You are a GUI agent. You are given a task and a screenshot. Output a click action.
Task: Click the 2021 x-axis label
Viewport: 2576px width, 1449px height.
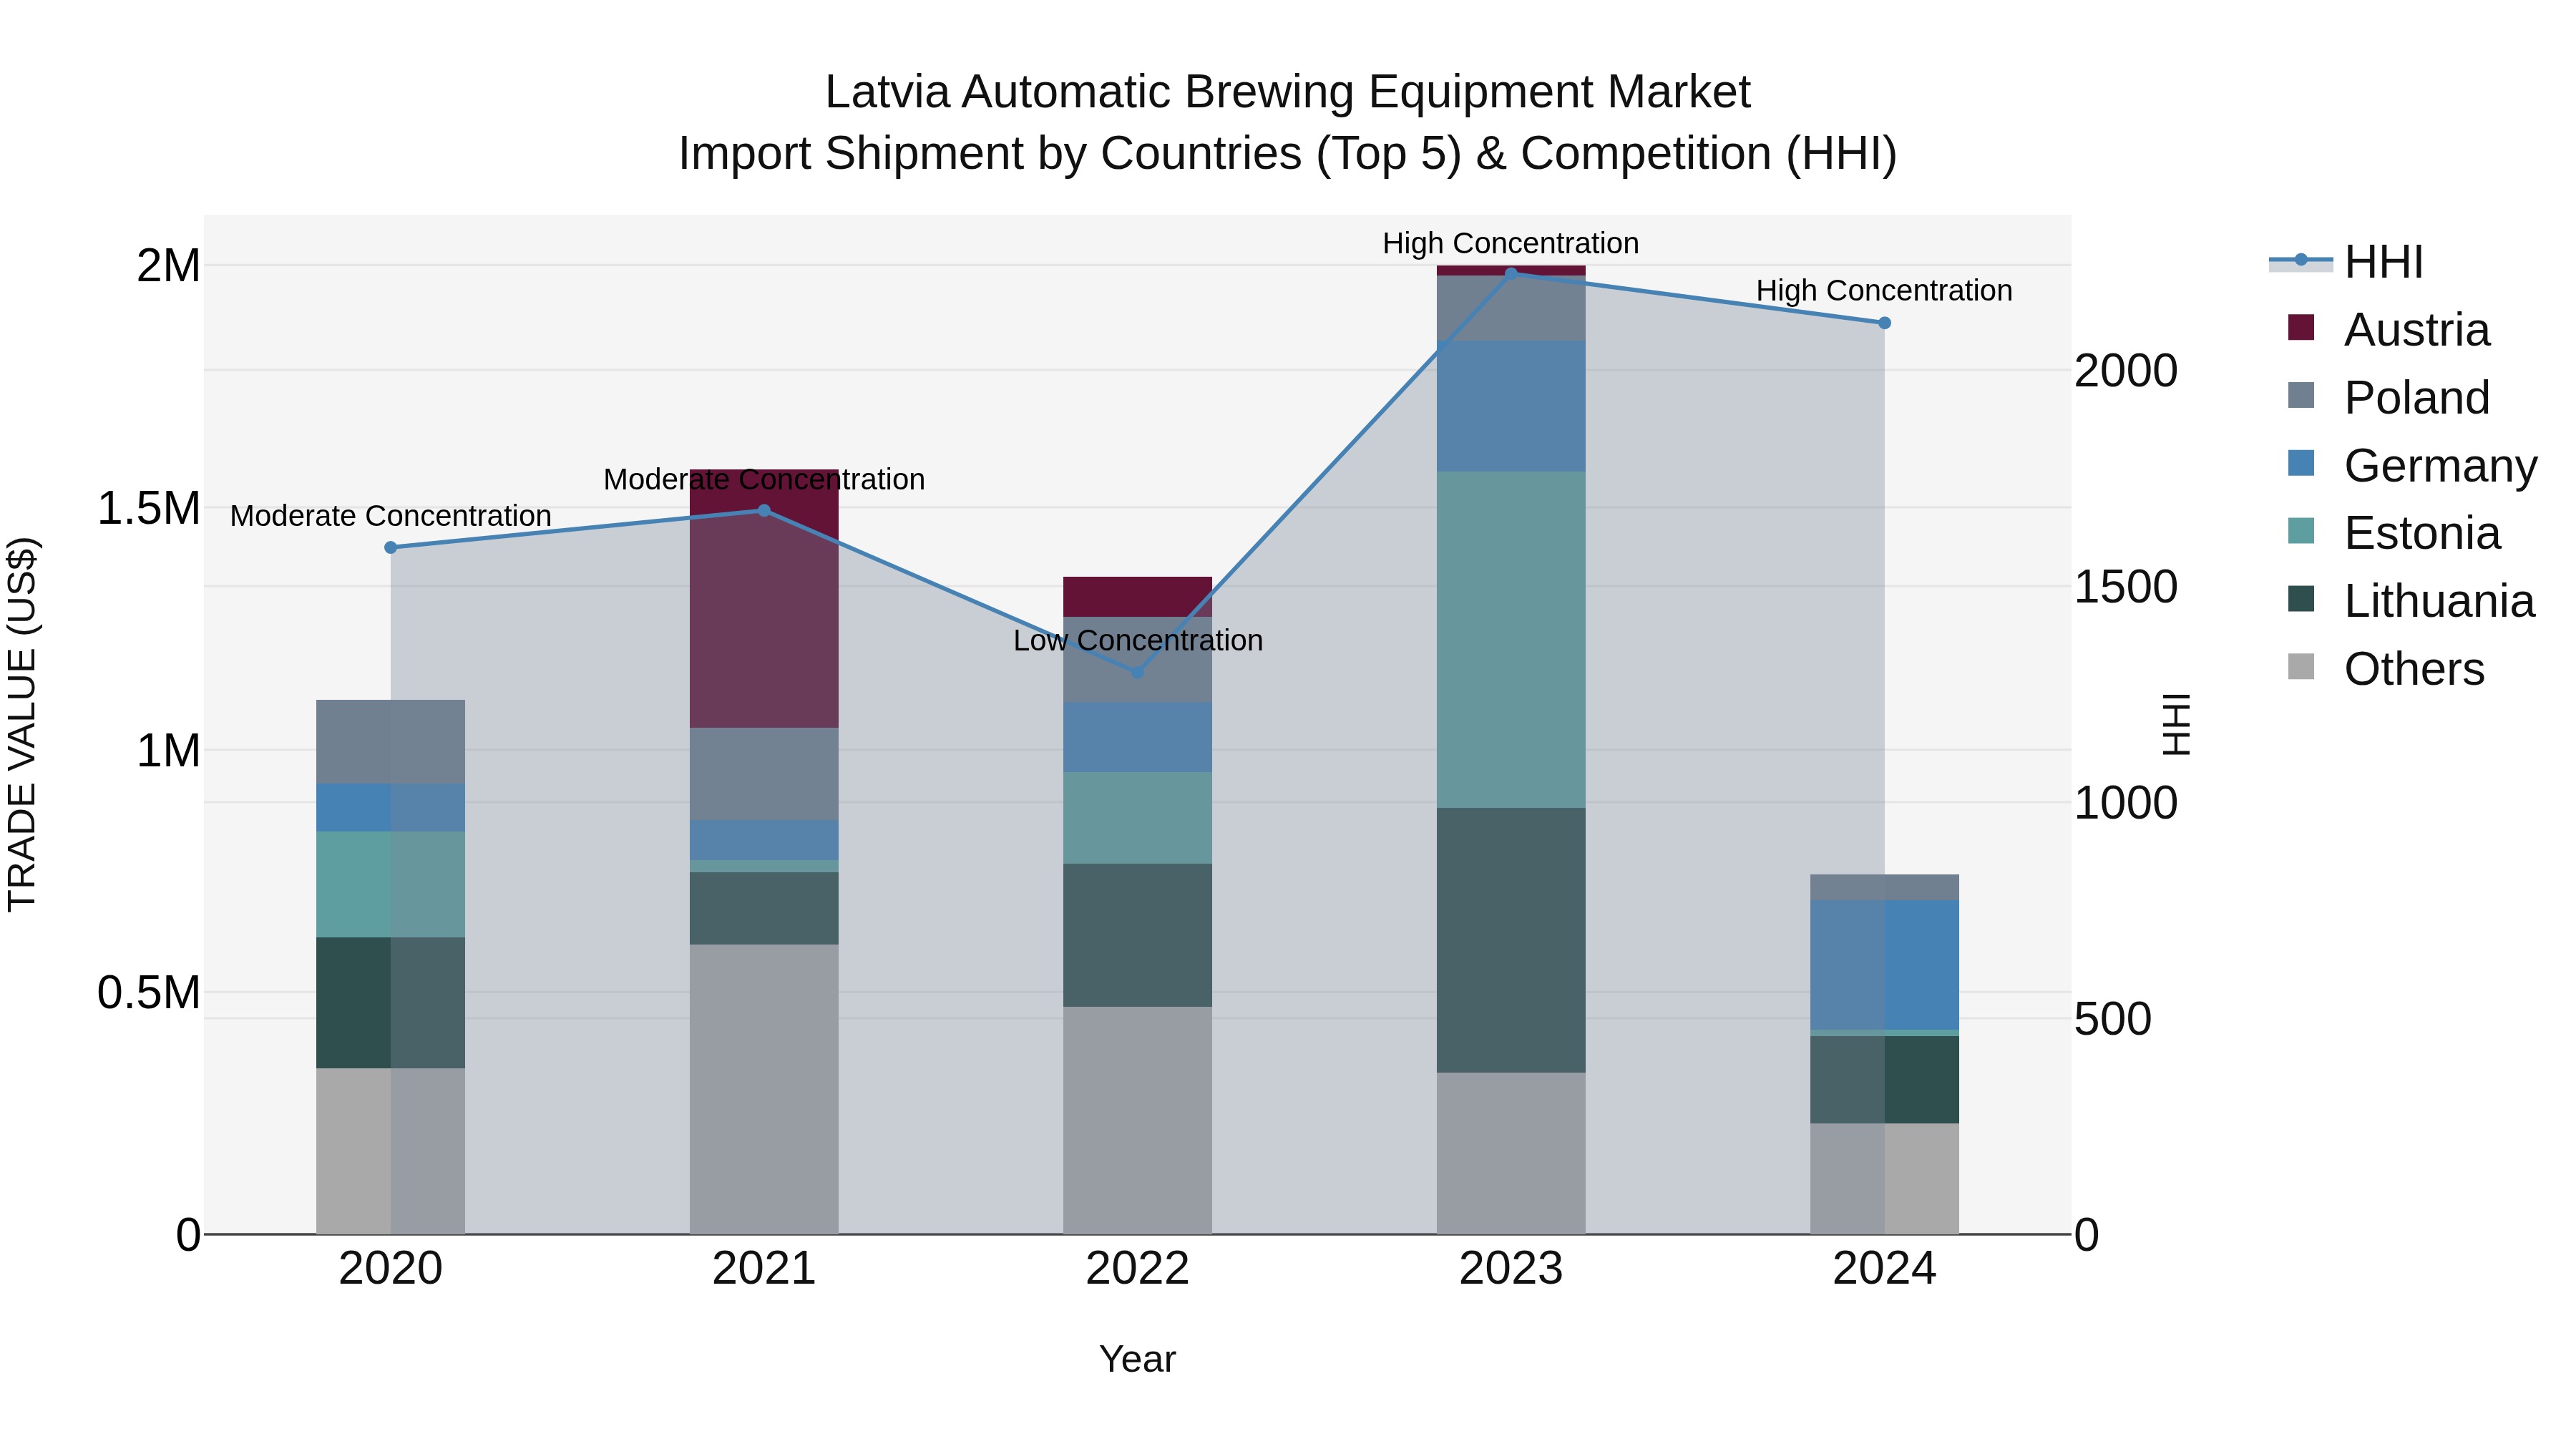pyautogui.click(x=764, y=1269)
